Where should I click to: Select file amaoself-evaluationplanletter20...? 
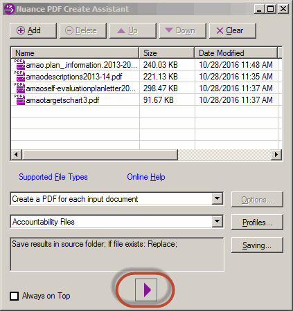pyautogui.click(x=81, y=88)
